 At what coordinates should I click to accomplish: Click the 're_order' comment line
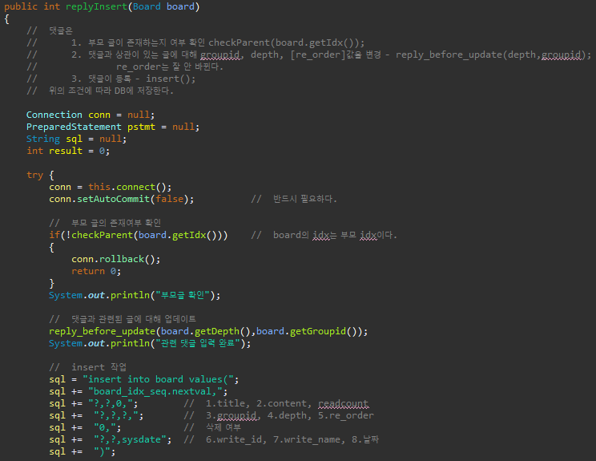click(x=170, y=67)
